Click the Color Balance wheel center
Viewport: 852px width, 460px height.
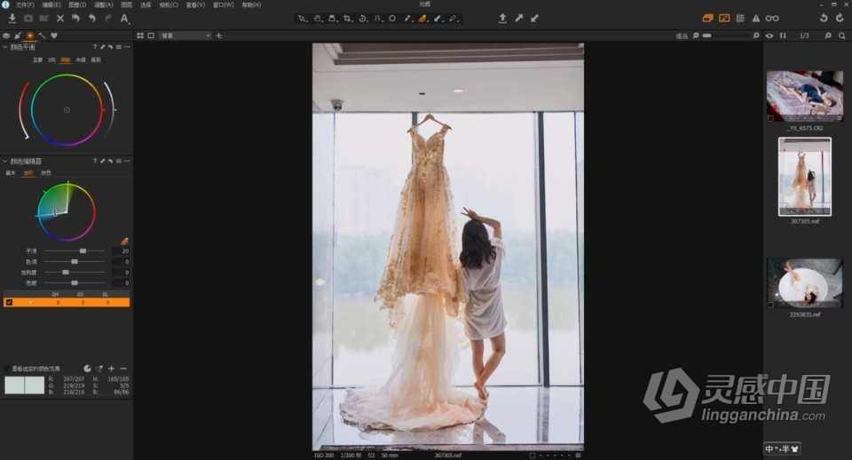[67, 110]
